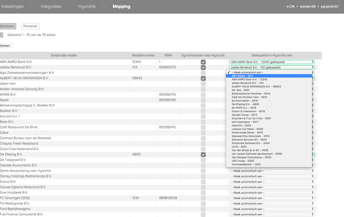Select 'Droom & Vreesmann - 0019' option
This screenshot has width=344, height=217.
(269, 111)
